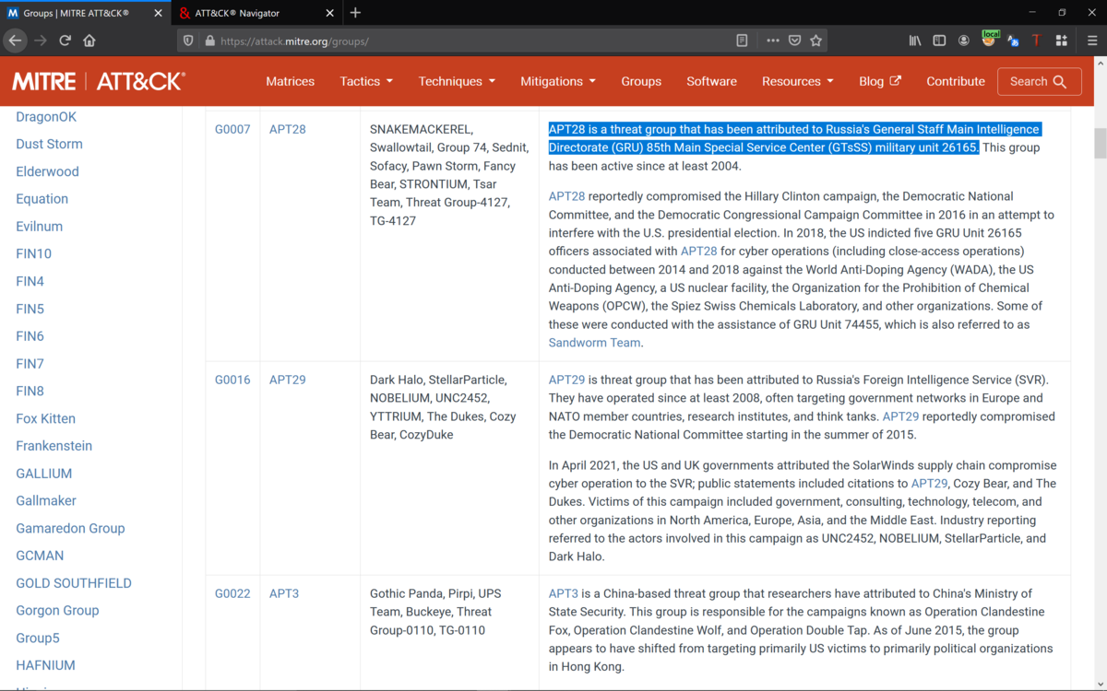This screenshot has width=1107, height=691.
Task: Select FIN5 in the sidebar
Action: (30, 309)
